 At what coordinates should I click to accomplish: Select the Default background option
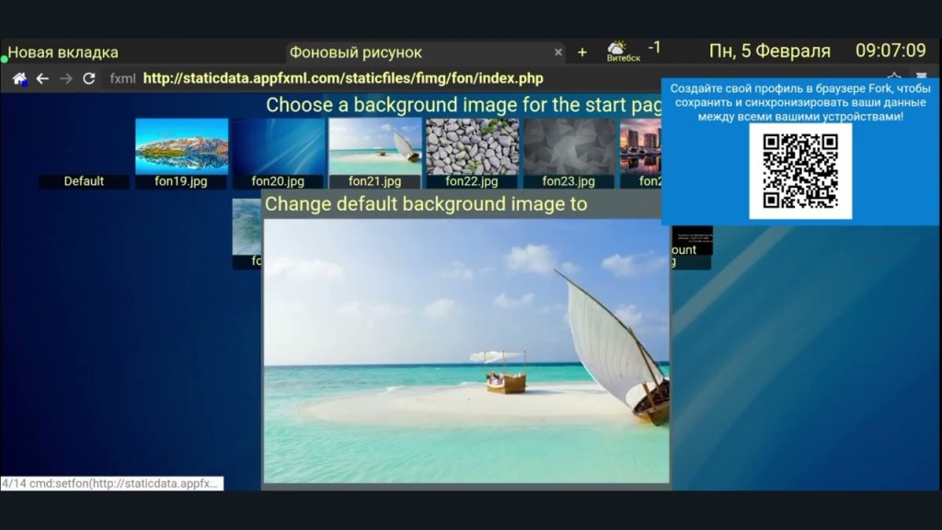(84, 181)
